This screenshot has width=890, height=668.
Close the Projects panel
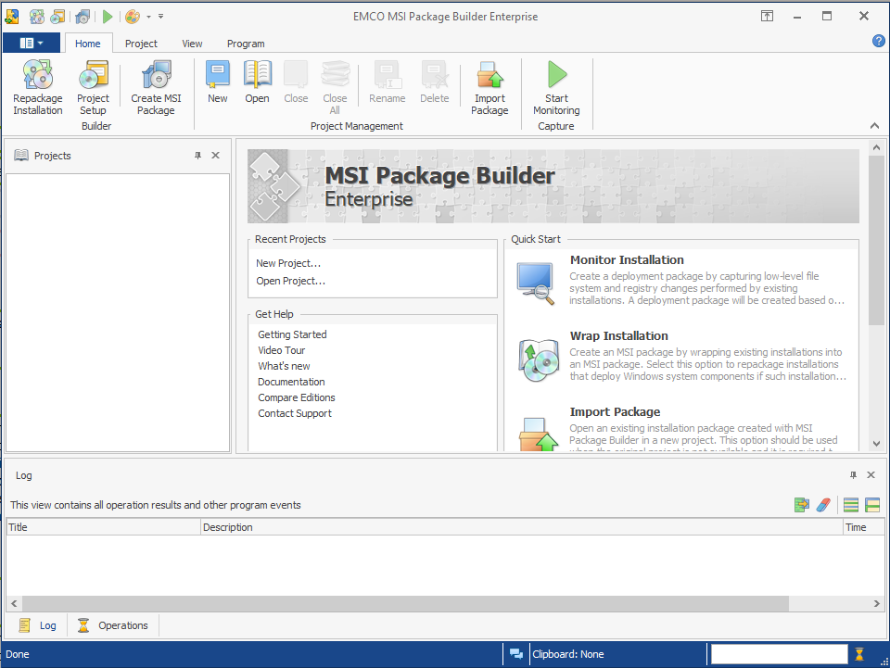coord(216,156)
